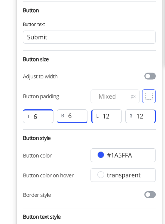This screenshot has width=165, height=224.
Task: Click the Button color on hover label
Action: 49,175
